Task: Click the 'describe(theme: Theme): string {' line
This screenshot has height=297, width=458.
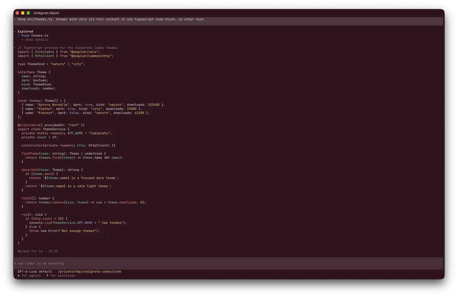Action: (52, 170)
